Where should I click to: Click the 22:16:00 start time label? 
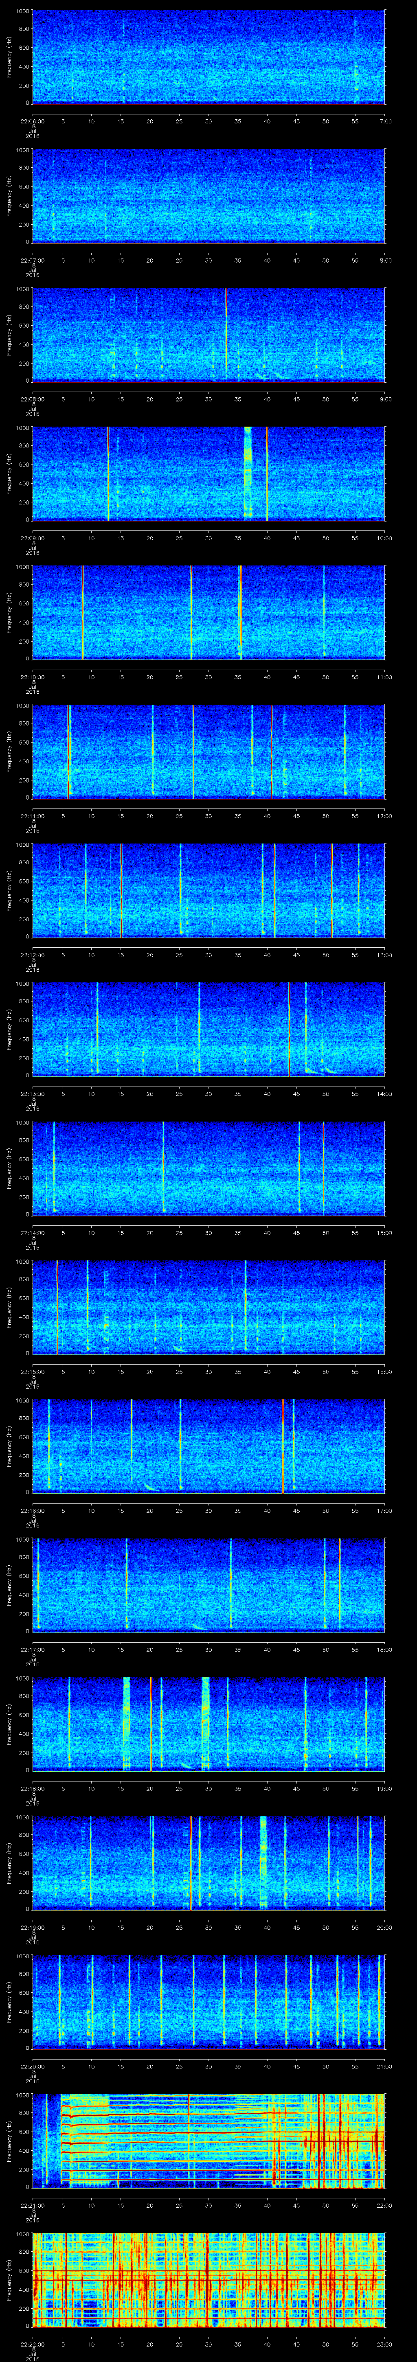click(32, 1510)
